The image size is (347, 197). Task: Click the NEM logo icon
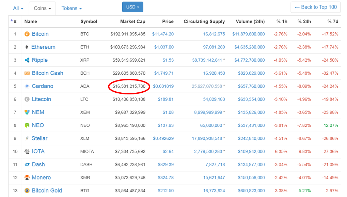pyautogui.click(x=27, y=112)
